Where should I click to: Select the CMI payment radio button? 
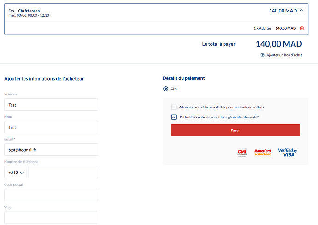pos(166,89)
